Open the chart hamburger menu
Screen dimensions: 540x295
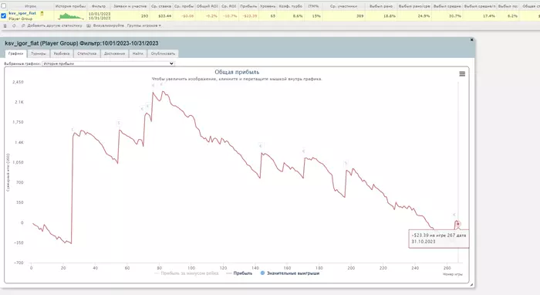[462, 74]
